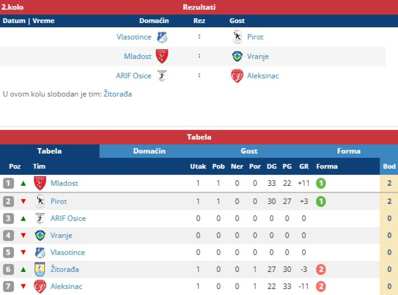Click ARIF Osice logo in results

pos(162,76)
